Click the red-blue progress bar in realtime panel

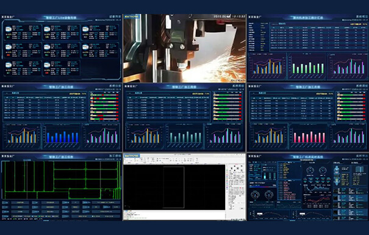coord(263,187)
